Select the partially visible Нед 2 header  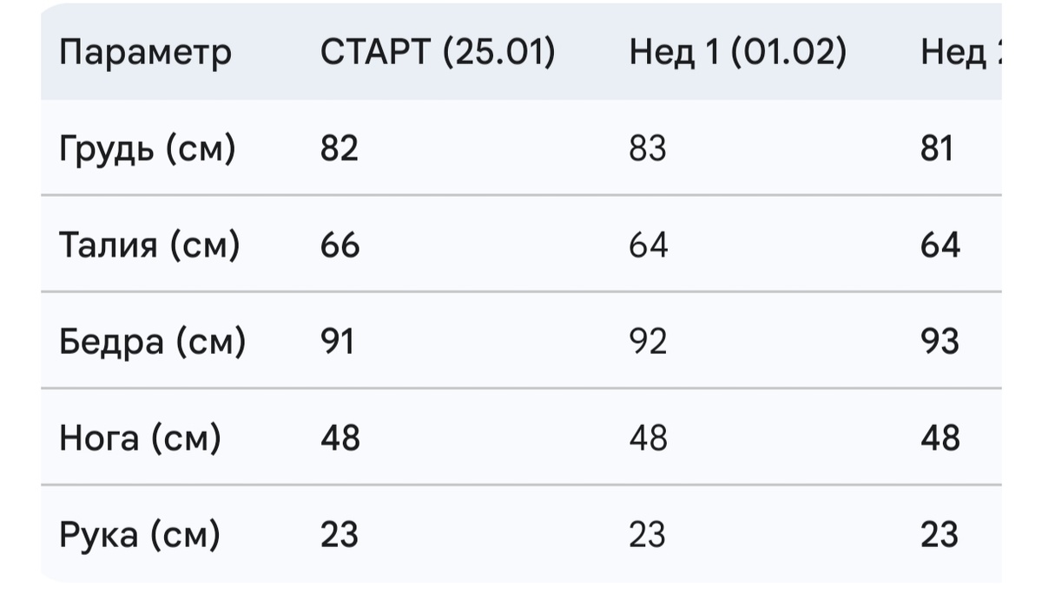click(x=960, y=54)
